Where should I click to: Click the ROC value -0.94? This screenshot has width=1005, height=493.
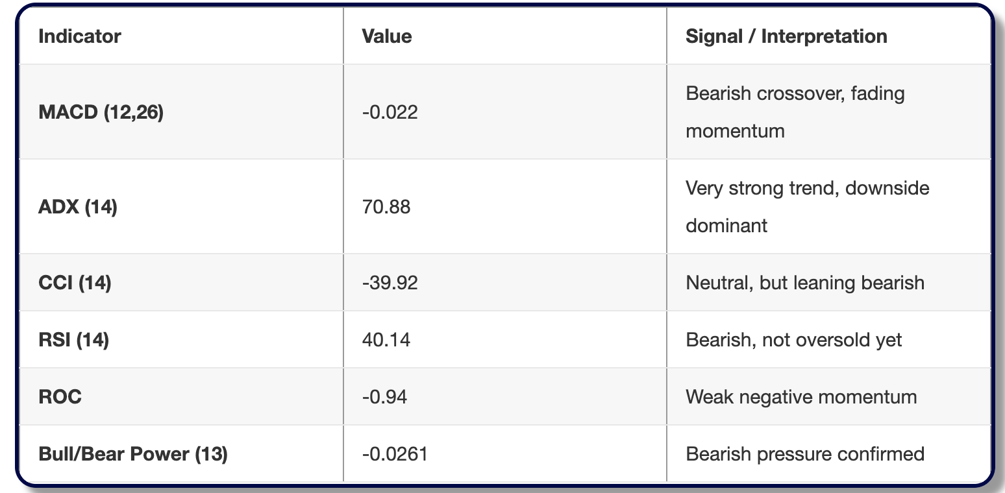[x=385, y=397]
